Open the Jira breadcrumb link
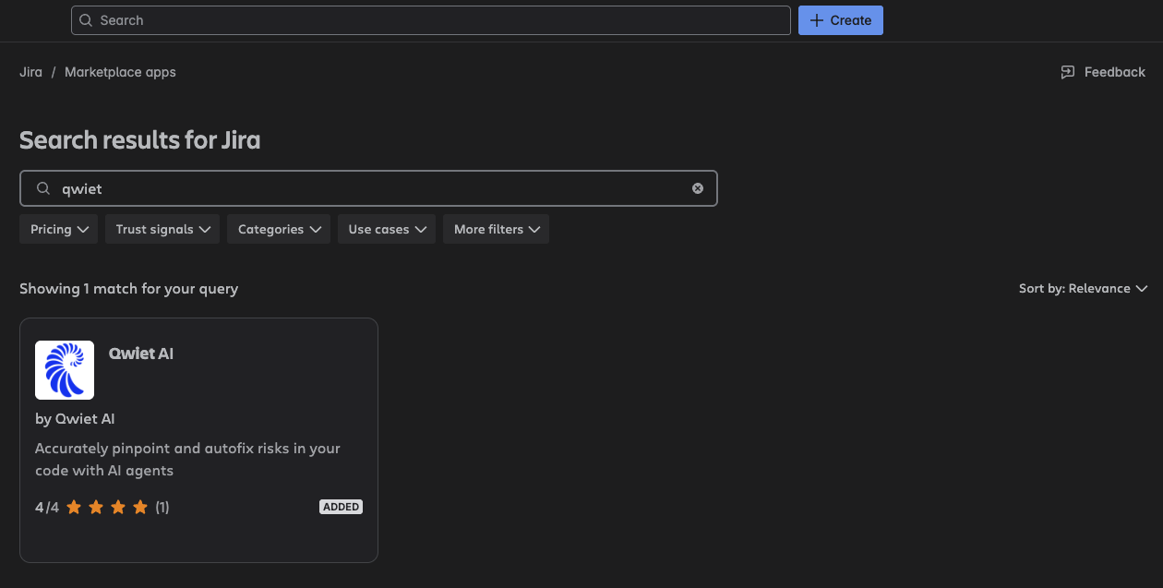The width and height of the screenshot is (1163, 588). coord(30,72)
